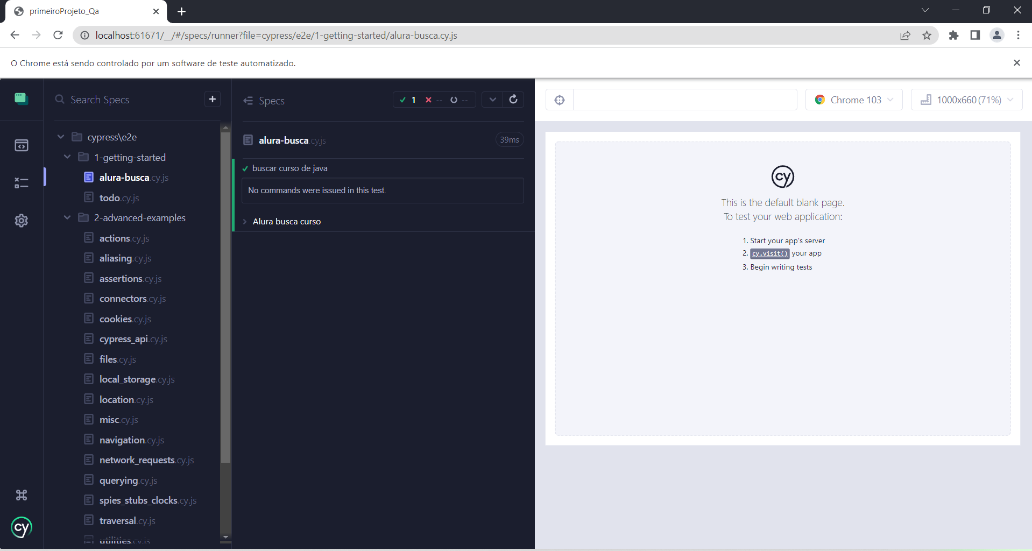Open the cypress_api.cy.js spec
This screenshot has height=551, width=1032.
pyautogui.click(x=133, y=339)
